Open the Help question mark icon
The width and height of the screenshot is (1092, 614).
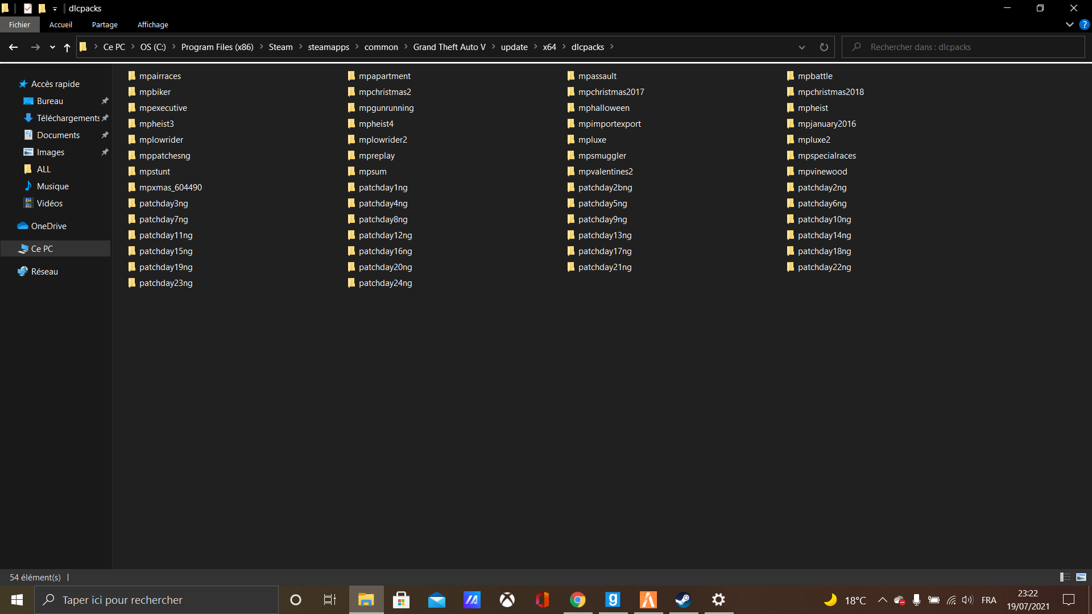coord(1085,24)
